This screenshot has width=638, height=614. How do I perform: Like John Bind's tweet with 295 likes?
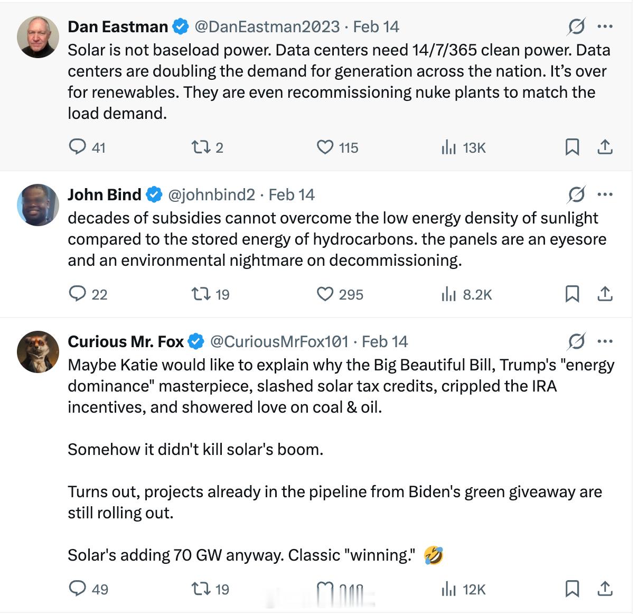[325, 293]
